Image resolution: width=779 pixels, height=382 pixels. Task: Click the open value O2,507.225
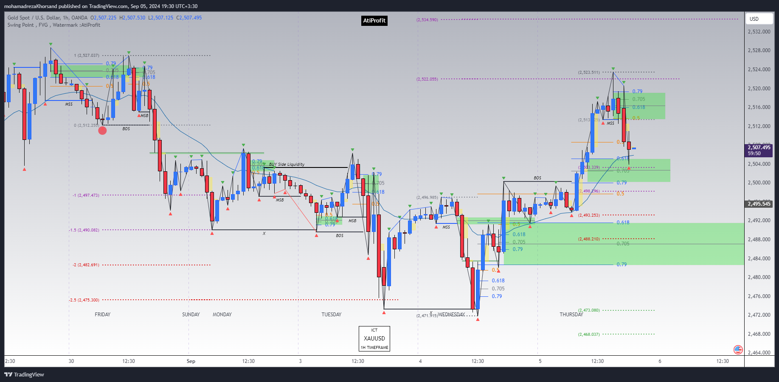[x=104, y=18]
